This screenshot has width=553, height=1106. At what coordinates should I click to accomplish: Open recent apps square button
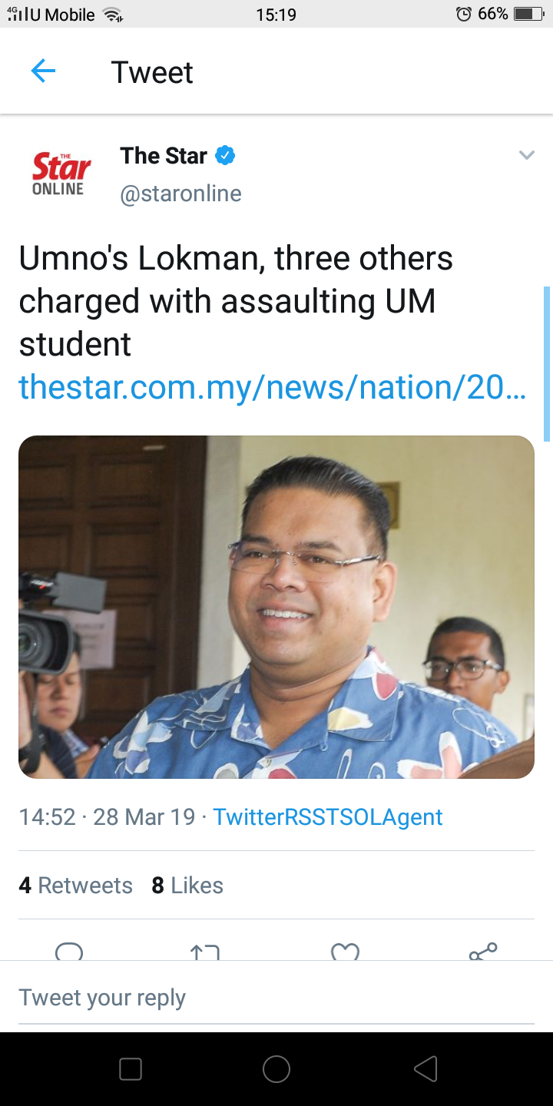(x=131, y=1069)
